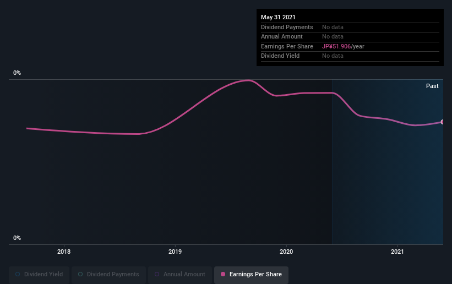452x284 pixels.
Task: Click the upper 0% y-axis label
Action: 17,73
